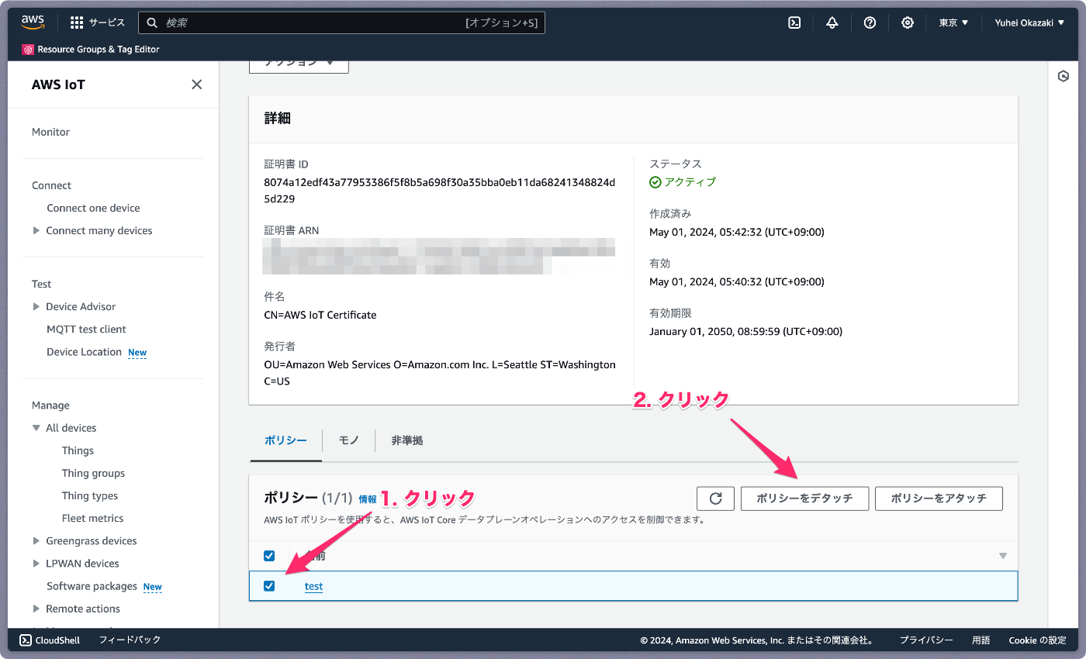Expand LPWAN devices
Screen dimensions: 1086x659
coord(36,563)
